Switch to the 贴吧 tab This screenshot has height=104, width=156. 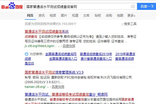[98, 16]
